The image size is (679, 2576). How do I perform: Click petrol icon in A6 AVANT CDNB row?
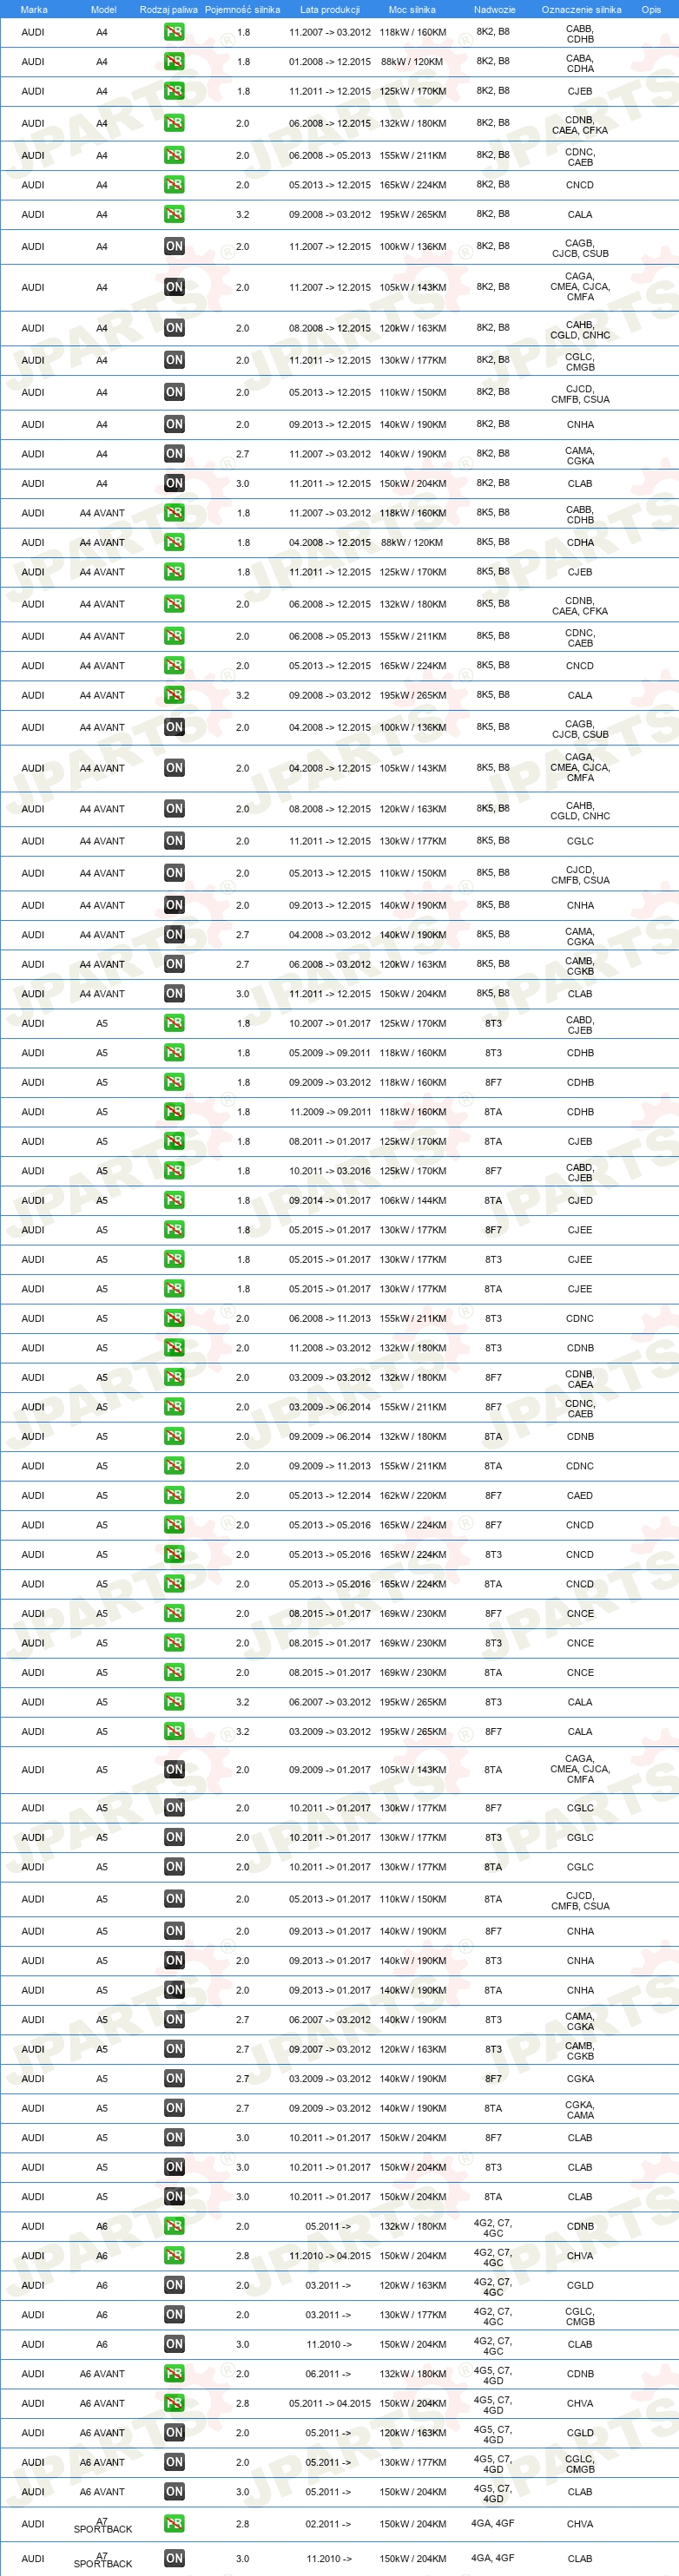click(x=174, y=2374)
